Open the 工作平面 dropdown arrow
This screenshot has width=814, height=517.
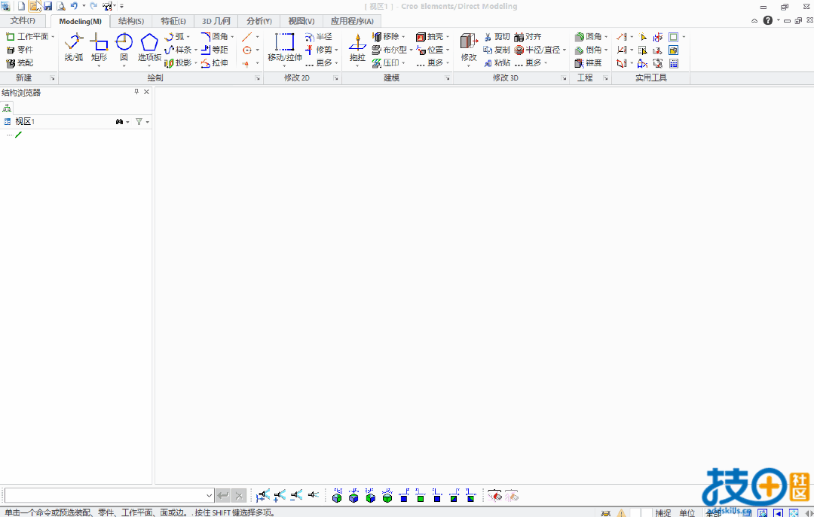[x=53, y=37]
